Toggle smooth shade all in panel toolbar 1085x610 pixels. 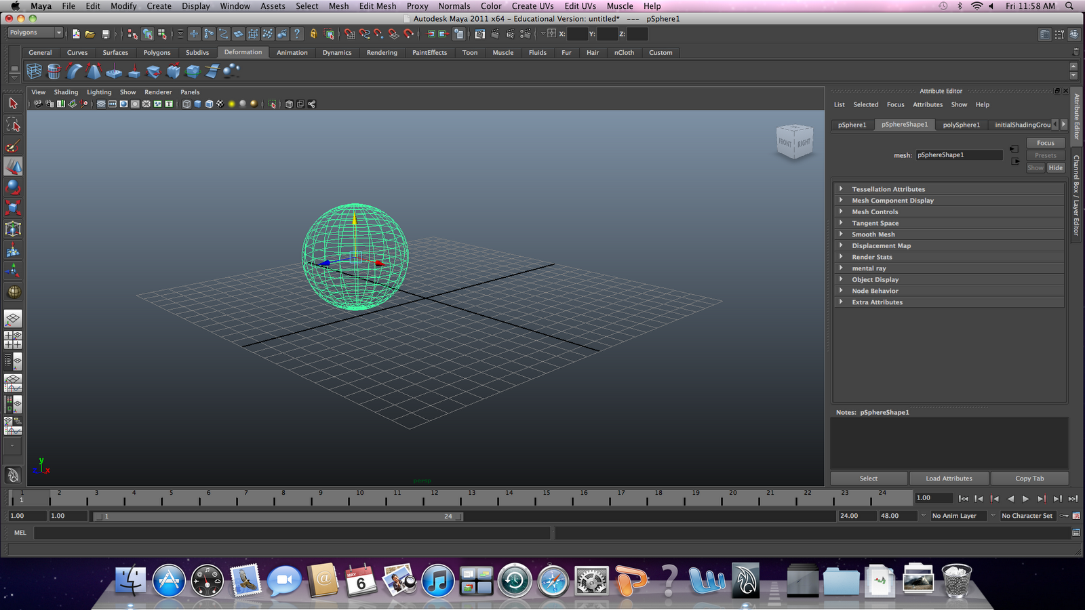pos(198,104)
